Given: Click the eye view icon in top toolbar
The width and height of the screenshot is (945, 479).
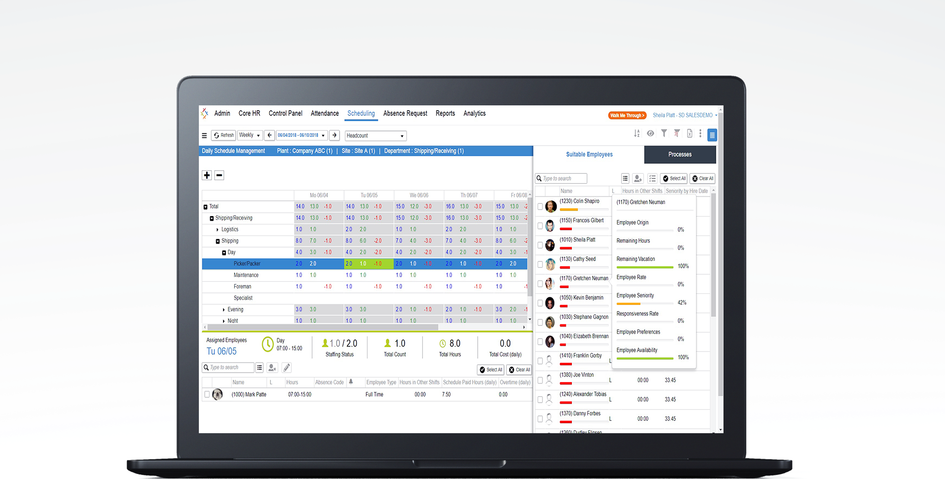Looking at the screenshot, I should (x=650, y=133).
